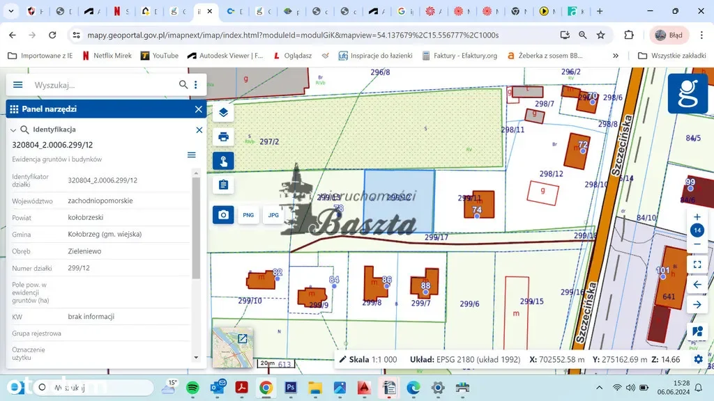The image size is (714, 401).
Task: Select JPG export format
Action: click(273, 215)
